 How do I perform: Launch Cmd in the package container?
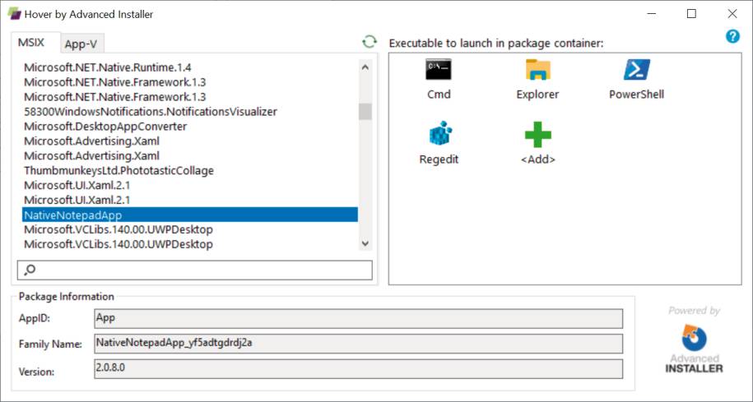tap(439, 79)
